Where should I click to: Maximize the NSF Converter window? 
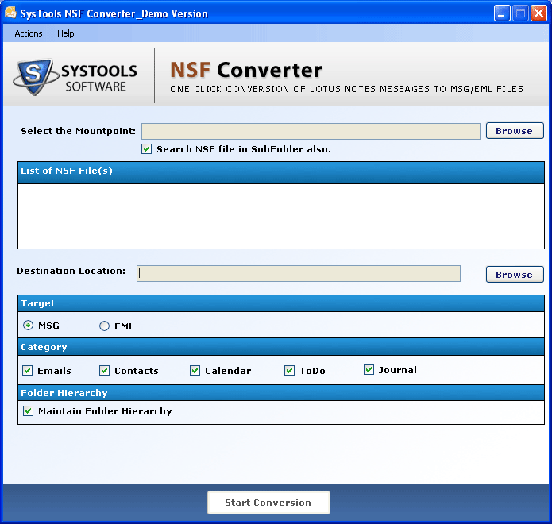(520, 13)
